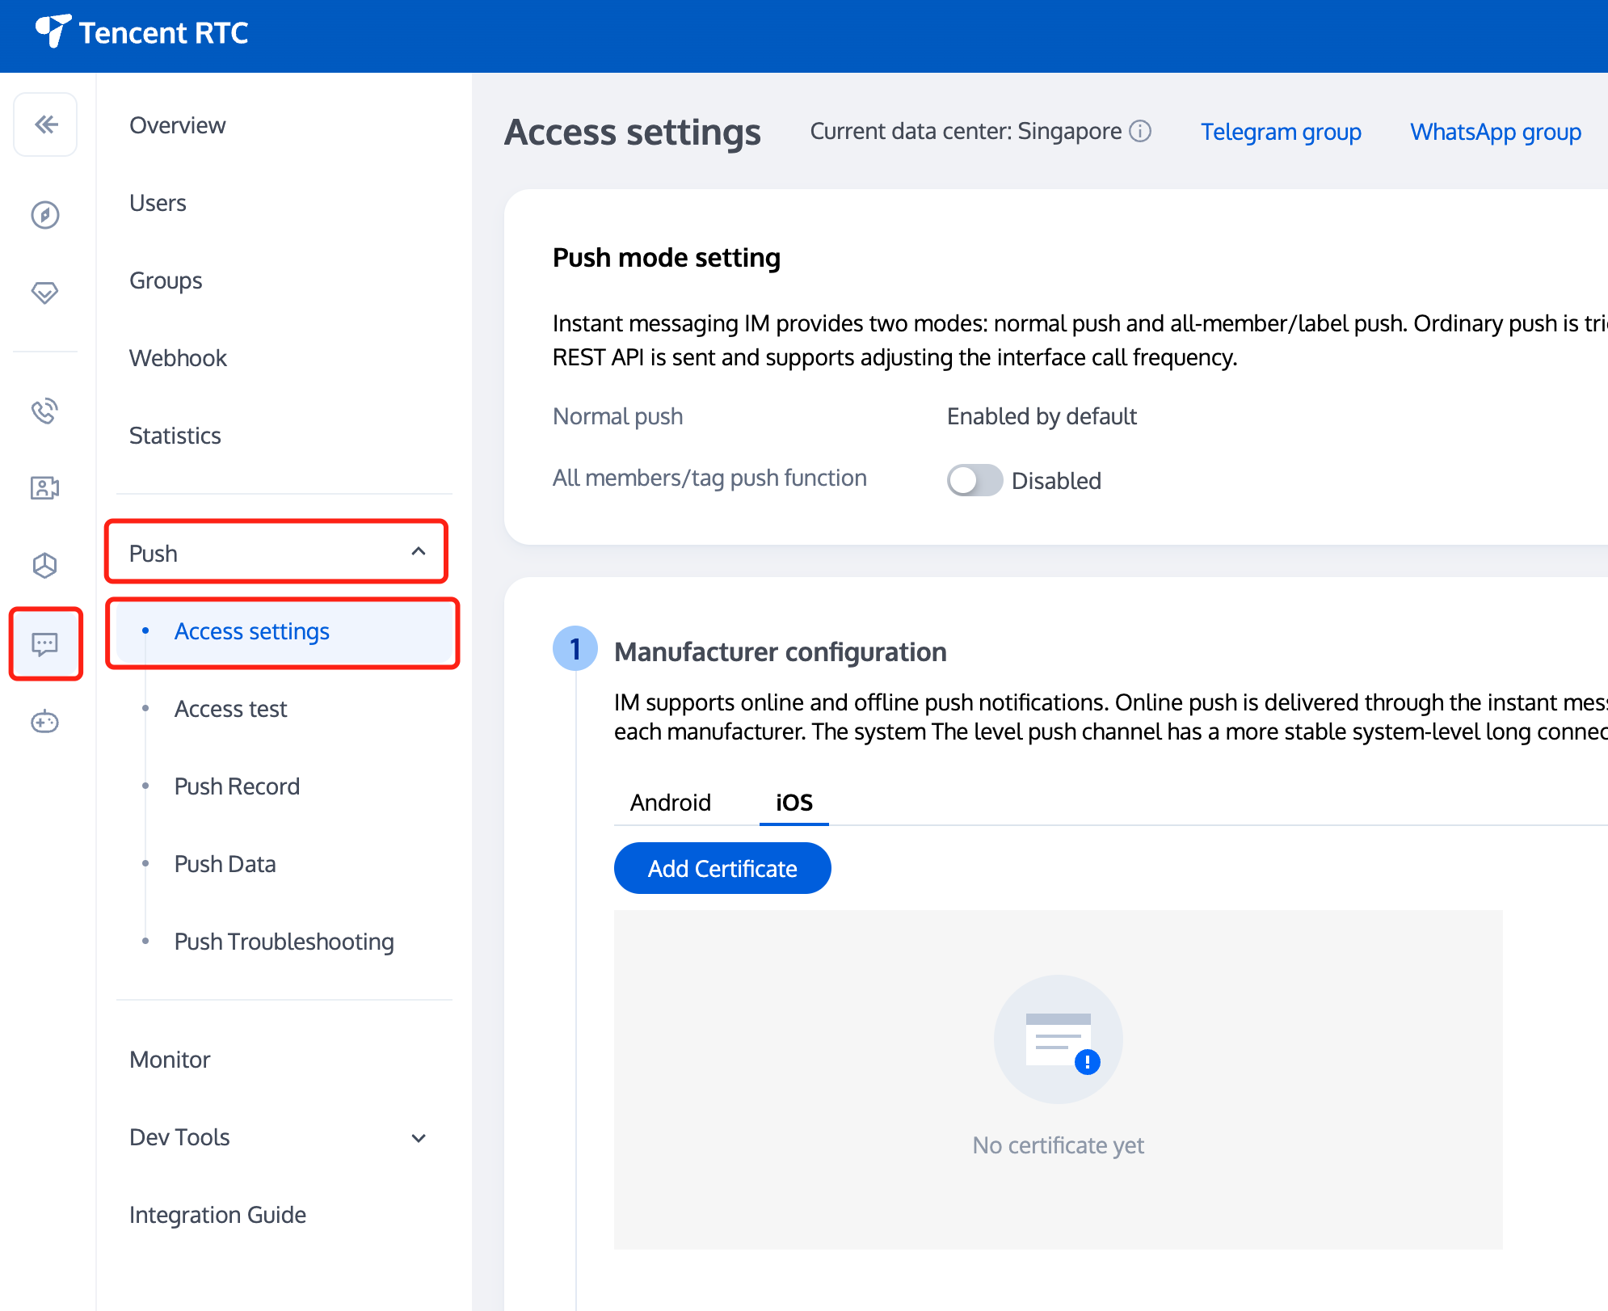This screenshot has width=1608, height=1311.
Task: Open the WhatsApp group link
Action: (1496, 132)
